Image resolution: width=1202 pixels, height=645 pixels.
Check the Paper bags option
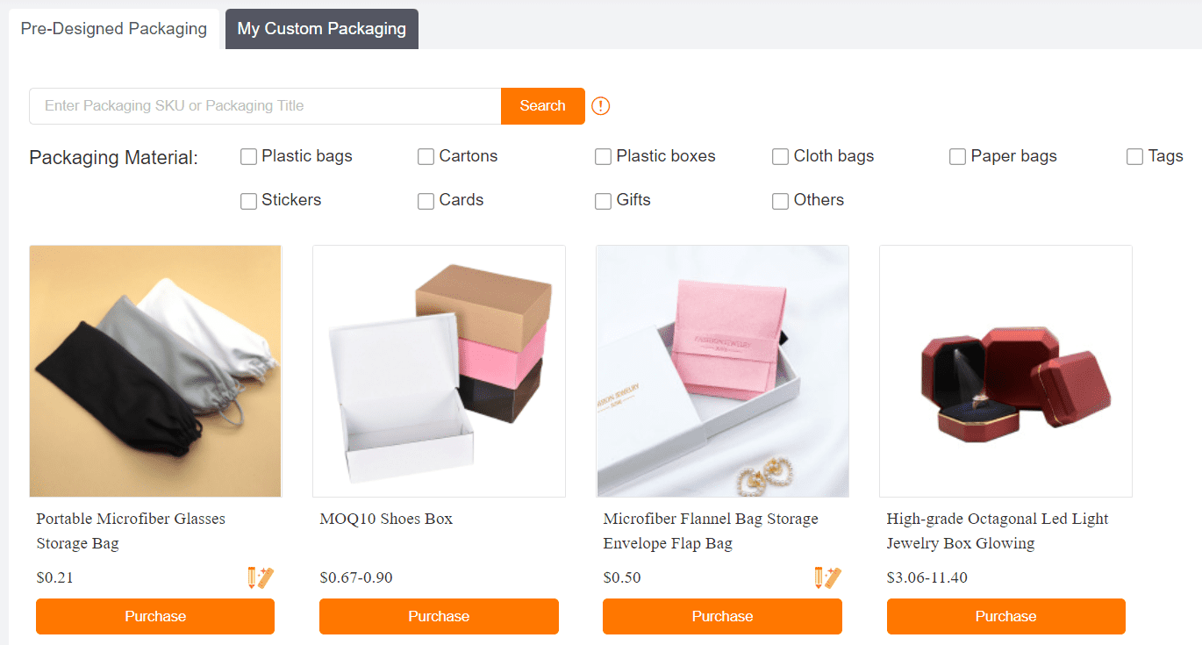coord(957,156)
